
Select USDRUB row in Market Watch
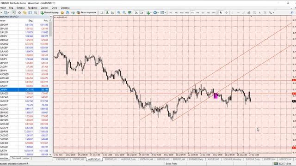click(x=24, y=131)
